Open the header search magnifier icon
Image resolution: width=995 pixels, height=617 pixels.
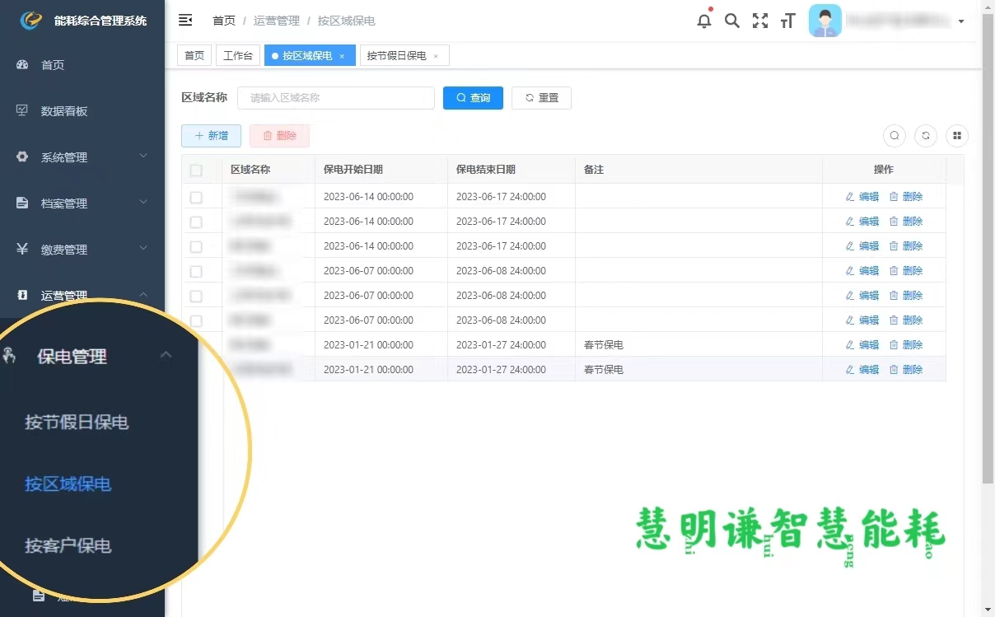[731, 21]
